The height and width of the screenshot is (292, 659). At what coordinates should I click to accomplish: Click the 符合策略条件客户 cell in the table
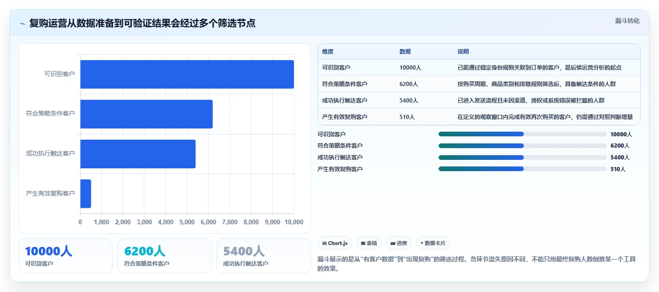click(x=345, y=84)
